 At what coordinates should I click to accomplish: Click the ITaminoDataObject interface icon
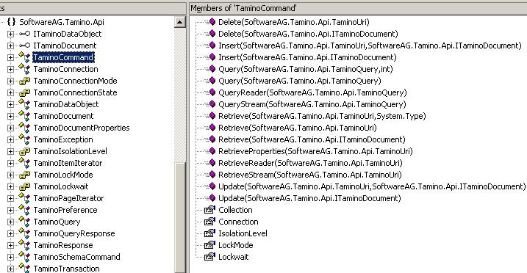click(24, 34)
